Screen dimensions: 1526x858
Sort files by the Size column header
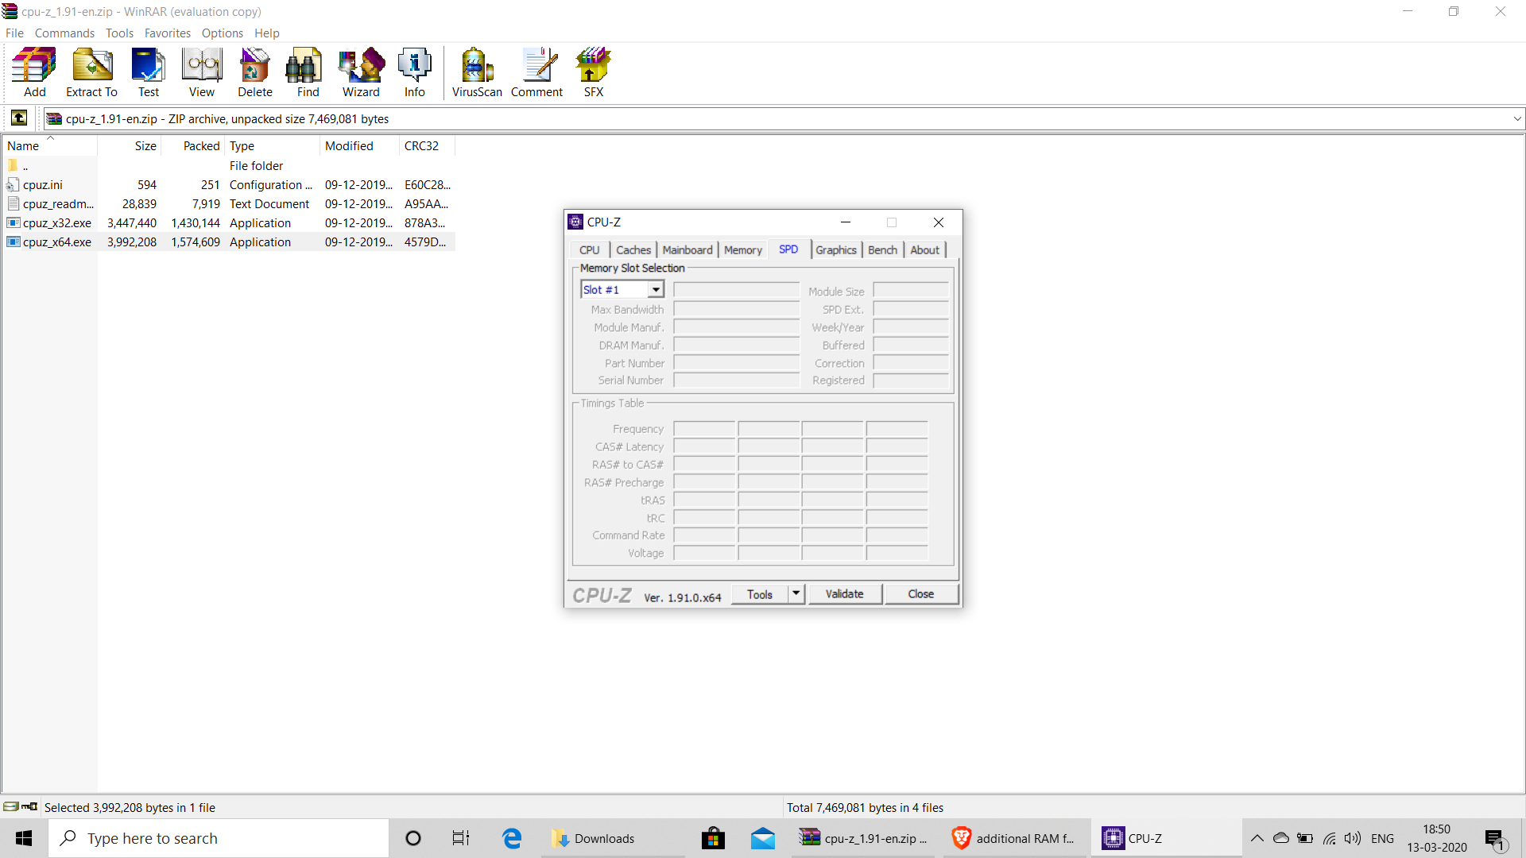pos(145,146)
